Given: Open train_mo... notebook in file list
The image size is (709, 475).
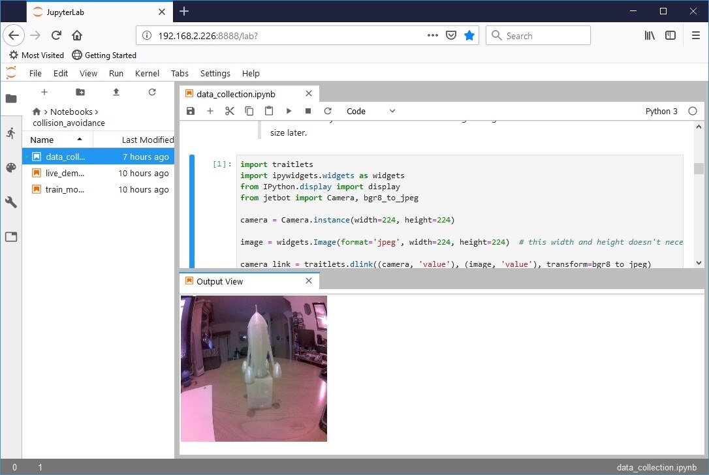Looking at the screenshot, I should point(65,189).
